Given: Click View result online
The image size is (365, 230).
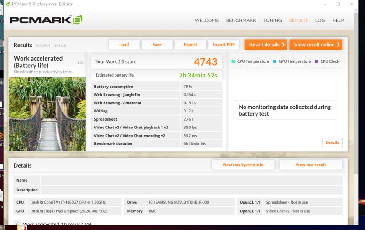Looking at the screenshot, I should [x=316, y=45].
